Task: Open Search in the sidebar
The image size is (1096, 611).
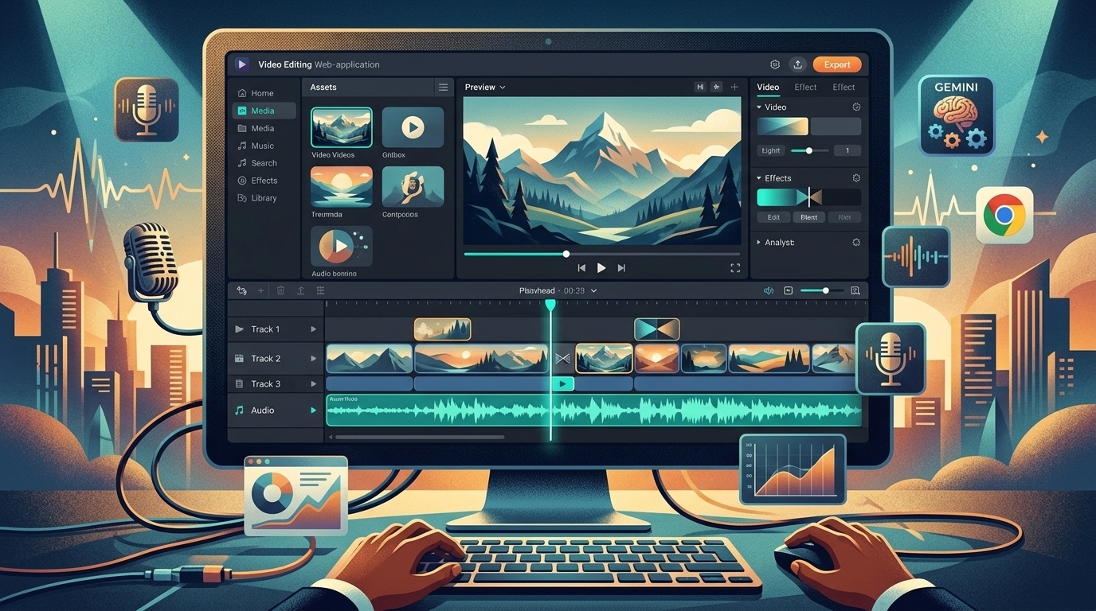Action: tap(264, 163)
